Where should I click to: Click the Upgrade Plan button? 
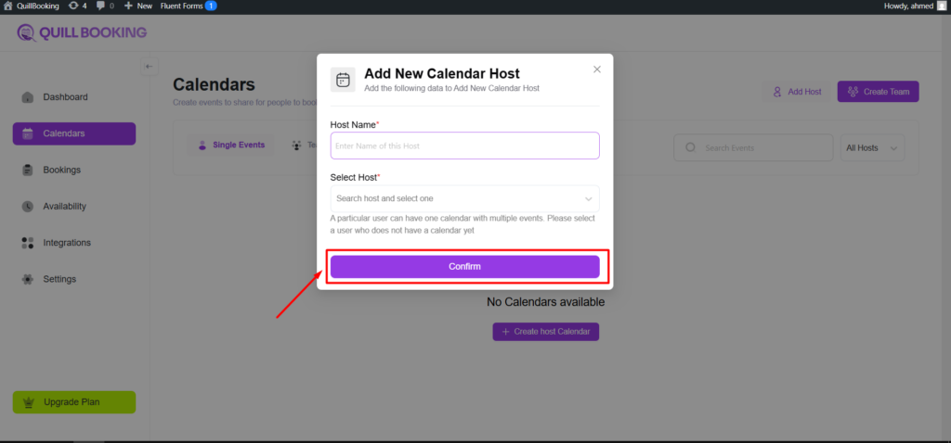coord(74,402)
